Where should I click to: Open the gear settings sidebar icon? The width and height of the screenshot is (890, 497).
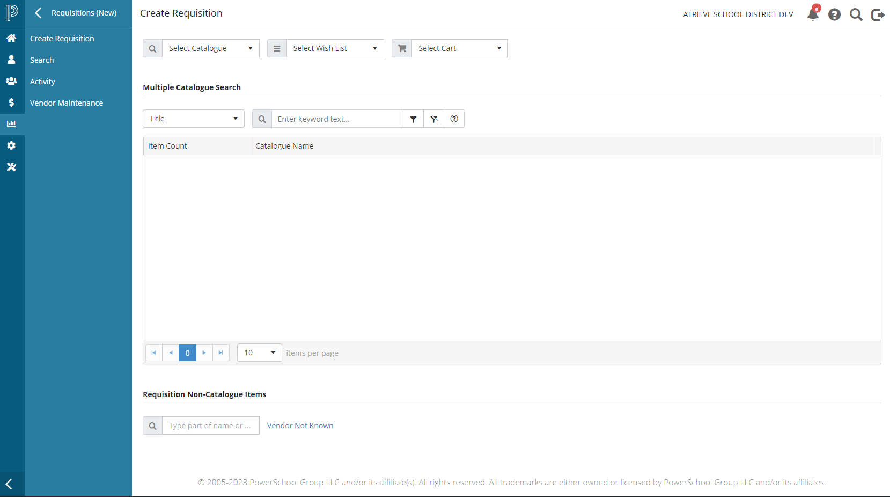pyautogui.click(x=11, y=145)
